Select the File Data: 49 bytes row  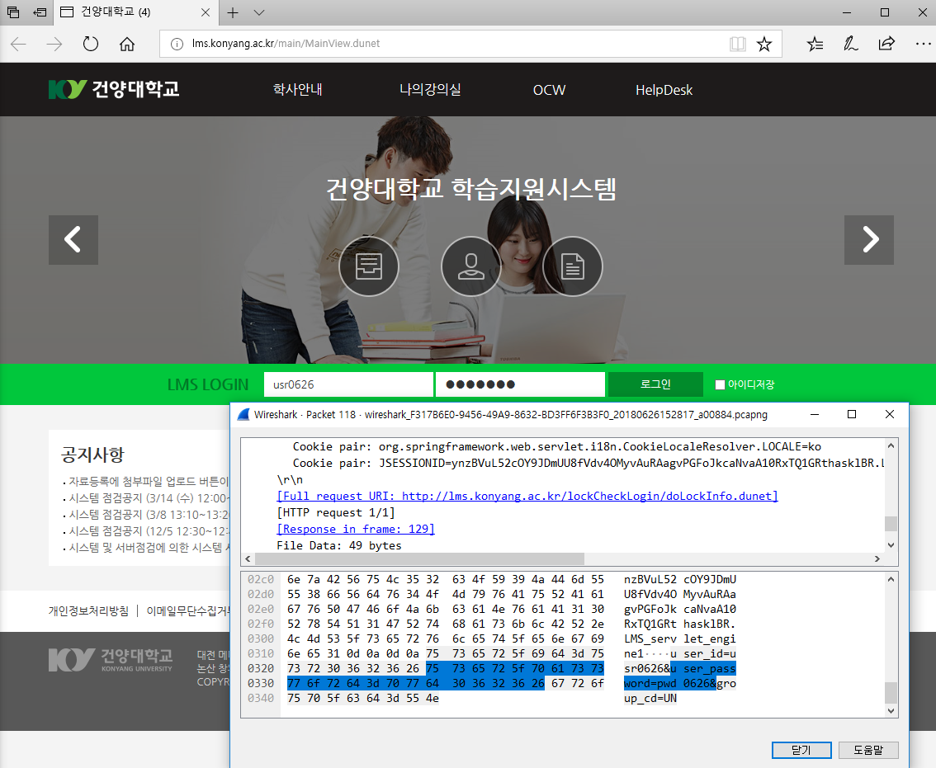[339, 545]
